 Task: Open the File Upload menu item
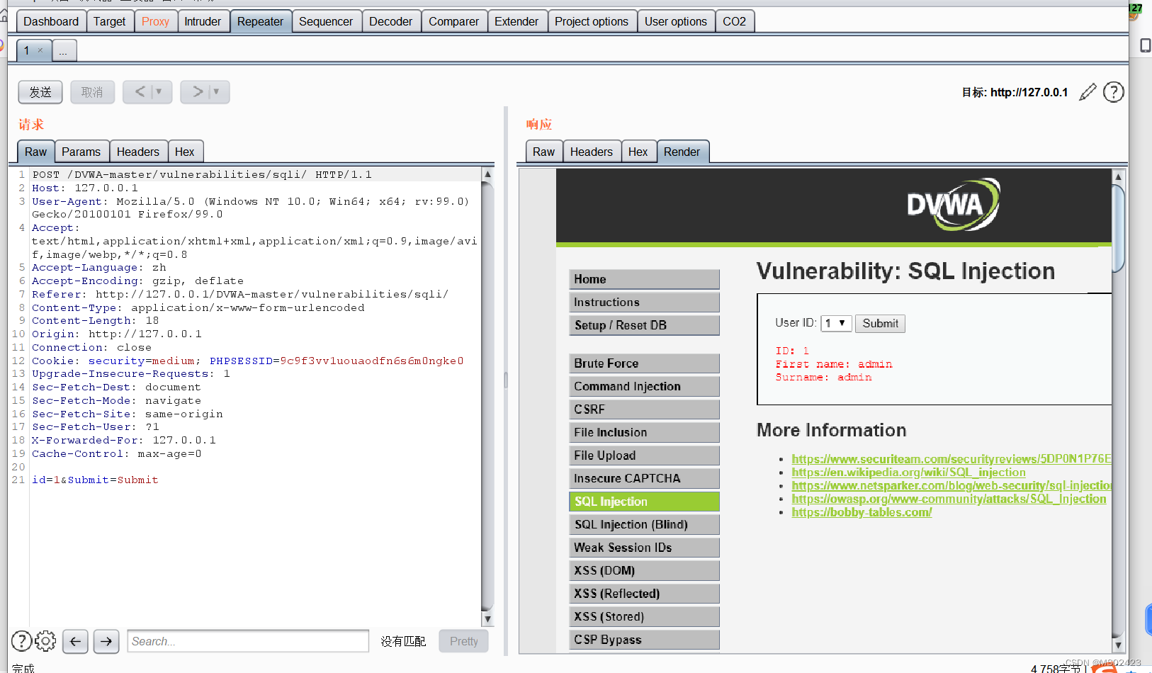pos(644,456)
